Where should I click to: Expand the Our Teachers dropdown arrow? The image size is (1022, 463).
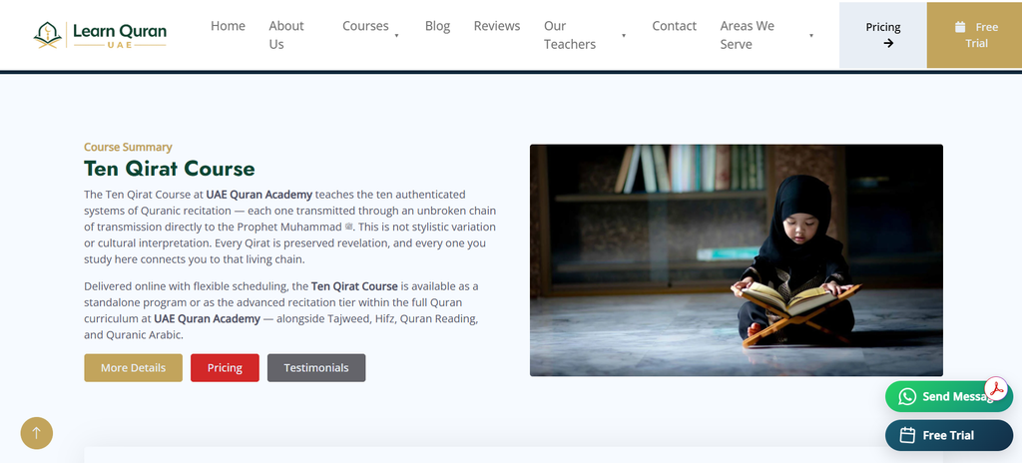point(624,35)
